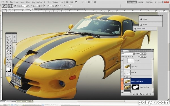The height and width of the screenshot is (106, 170).
Task: Select the Eyedropper tool
Action: click(10, 42)
